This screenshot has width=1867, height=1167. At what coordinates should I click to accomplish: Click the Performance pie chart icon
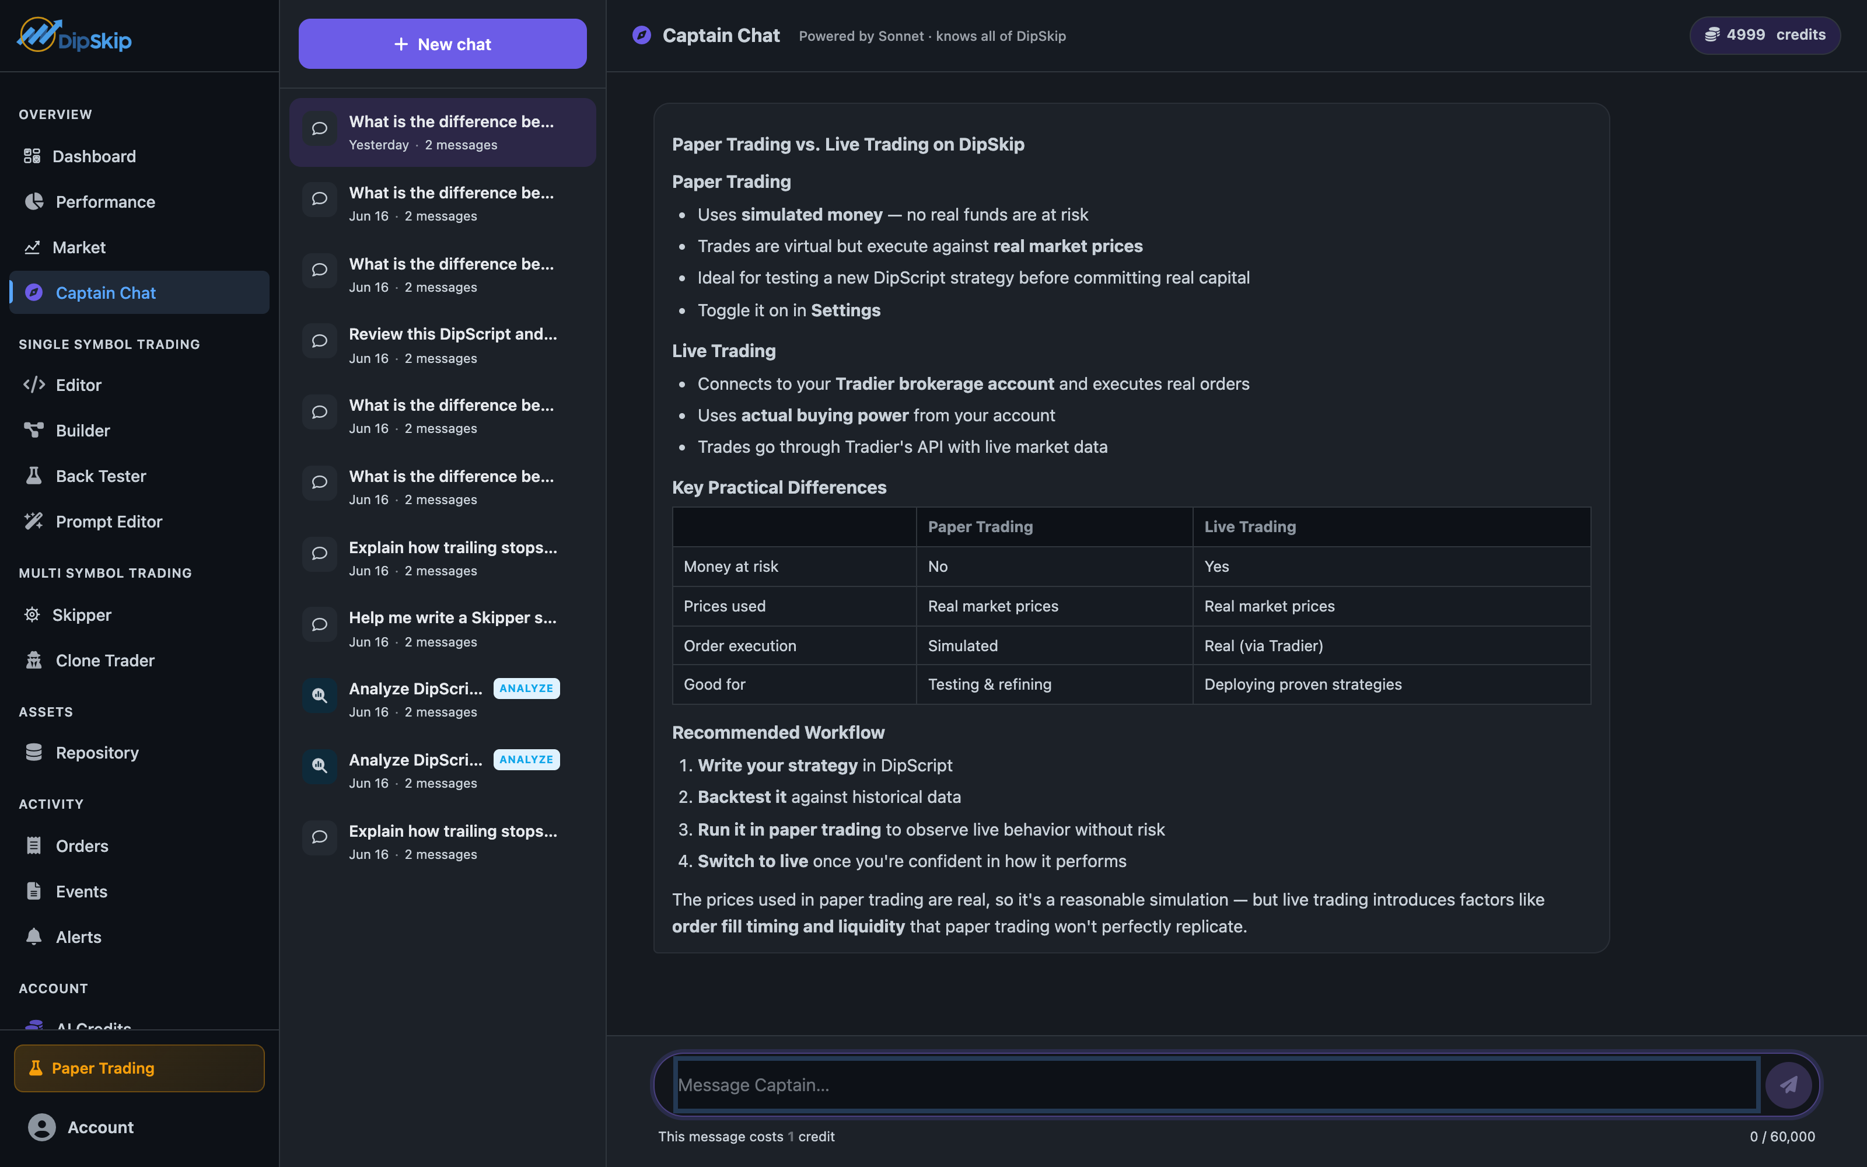pos(34,201)
